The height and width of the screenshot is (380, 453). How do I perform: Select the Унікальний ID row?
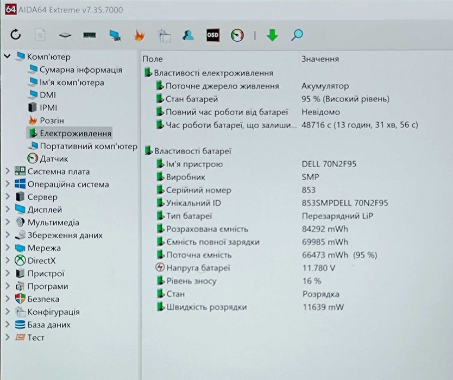pyautogui.click(x=188, y=203)
